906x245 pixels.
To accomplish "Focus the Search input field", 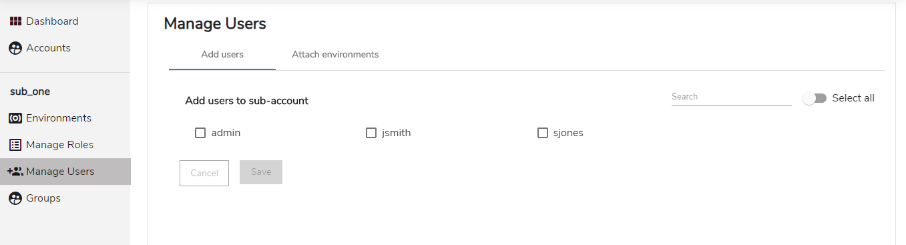I will (x=732, y=97).
